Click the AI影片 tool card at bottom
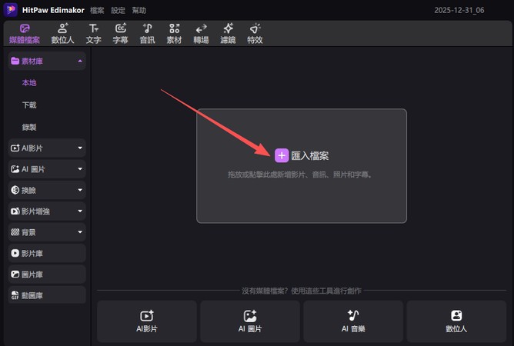 tap(147, 321)
